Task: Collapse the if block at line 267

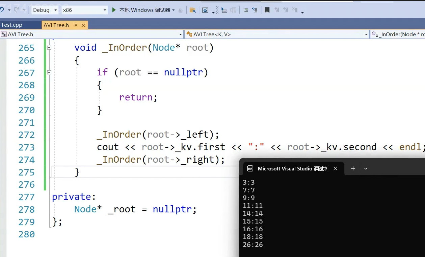Action: [x=49, y=72]
